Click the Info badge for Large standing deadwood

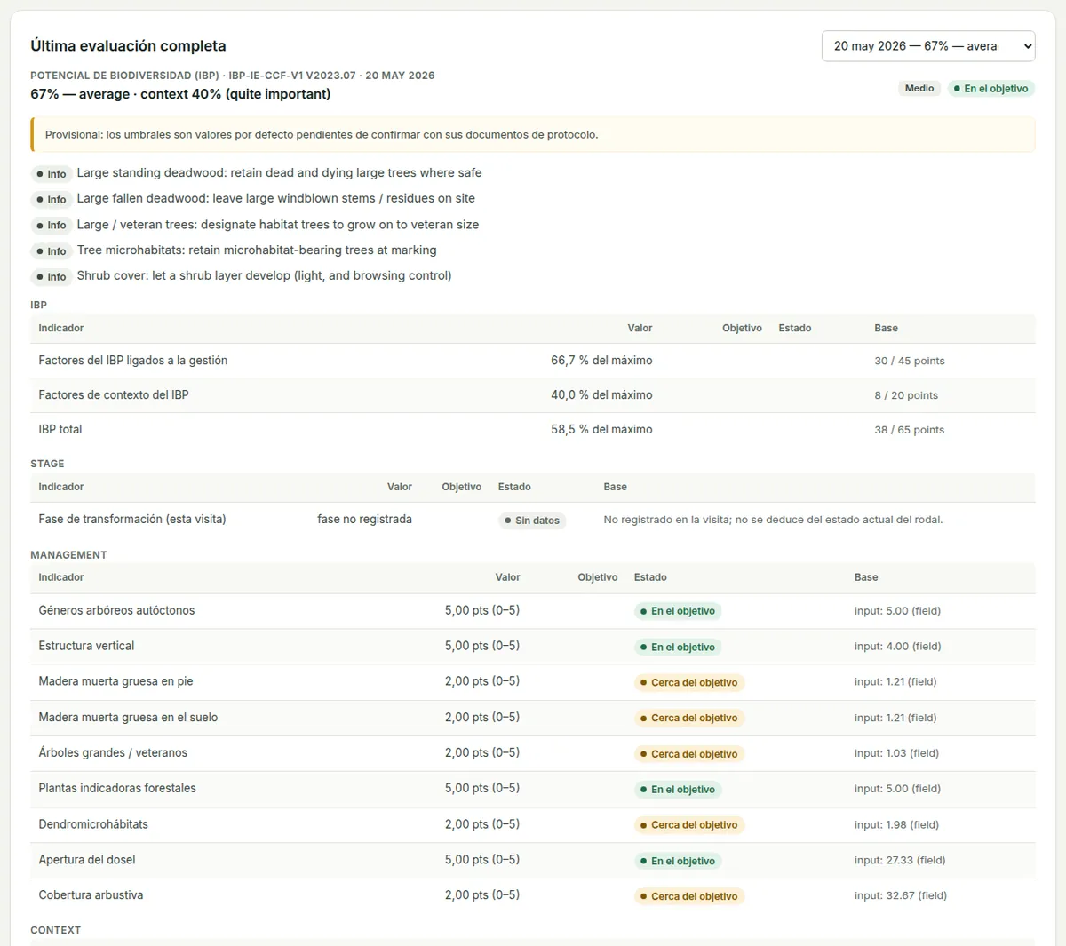click(52, 174)
